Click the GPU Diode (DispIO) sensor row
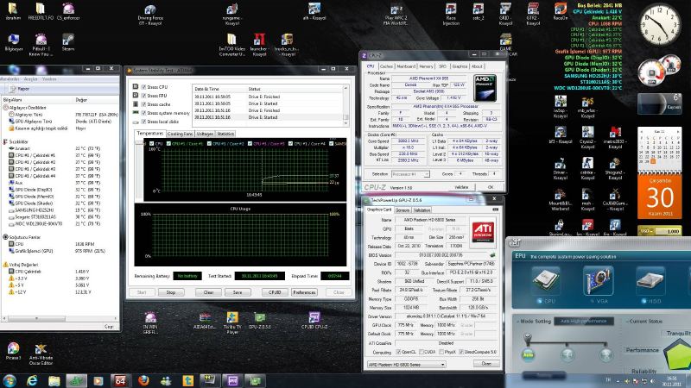Image resolution: width=691 pixels, height=388 pixels. pos(60,190)
